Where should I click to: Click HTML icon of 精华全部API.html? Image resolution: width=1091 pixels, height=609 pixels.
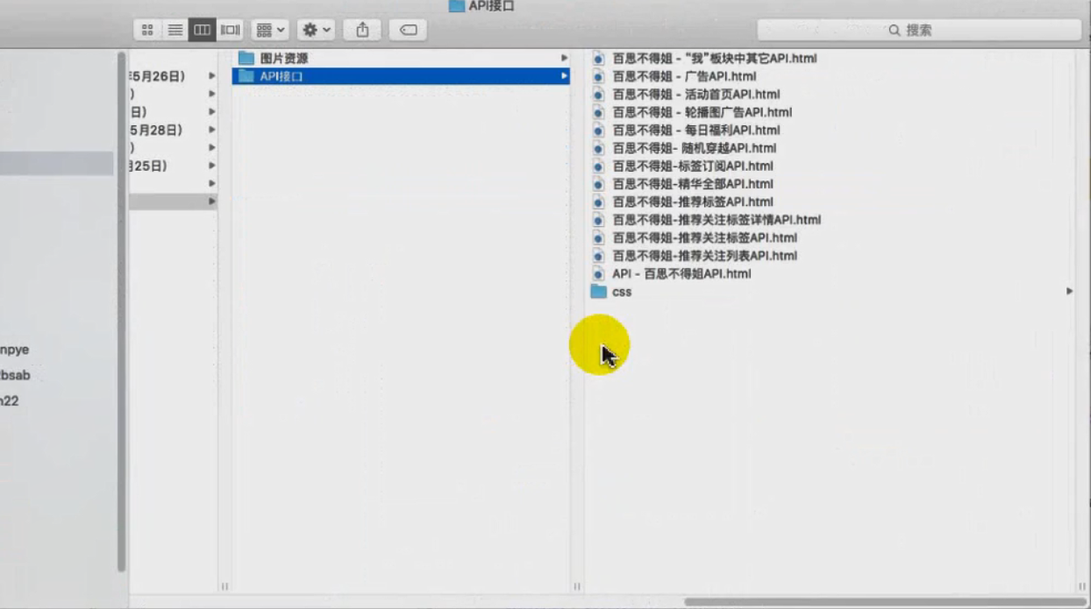598,184
